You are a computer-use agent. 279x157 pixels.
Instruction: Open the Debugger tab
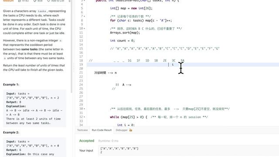click(x=122, y=130)
